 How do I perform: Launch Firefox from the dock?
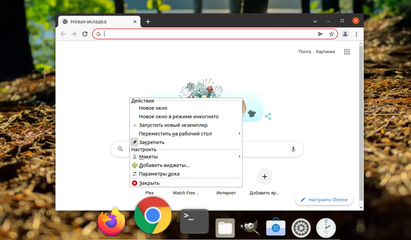pos(111,222)
